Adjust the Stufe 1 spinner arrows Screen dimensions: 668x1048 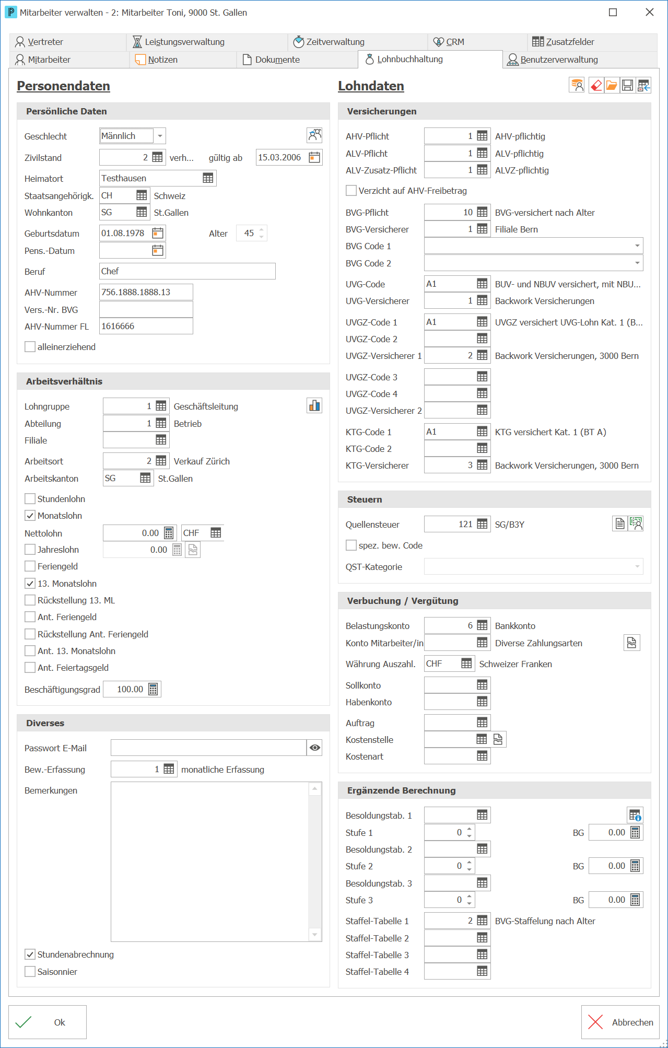tap(470, 832)
